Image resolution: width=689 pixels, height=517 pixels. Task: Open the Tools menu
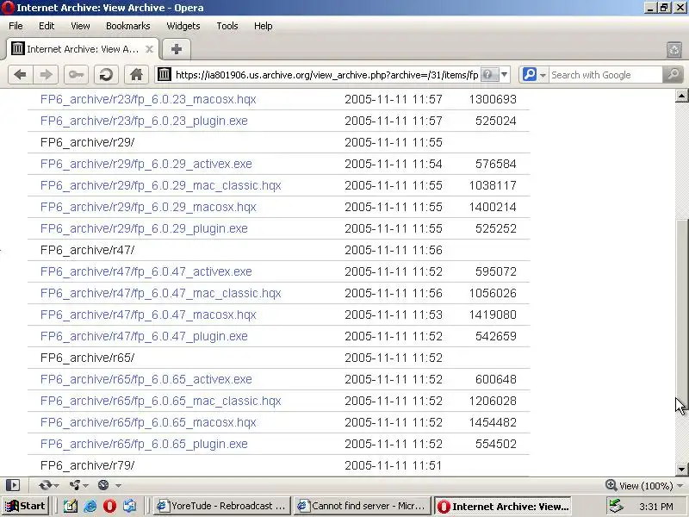tap(227, 26)
